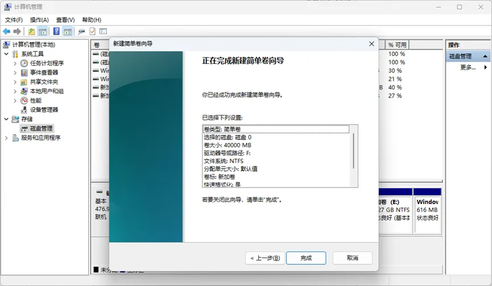Click the settings summary list scrollbar
The width and height of the screenshot is (492, 286).
point(353,151)
